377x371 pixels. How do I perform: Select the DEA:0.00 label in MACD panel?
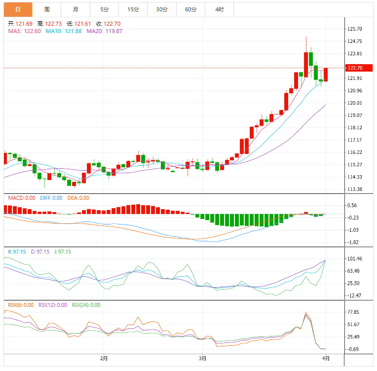pyautogui.click(x=77, y=198)
